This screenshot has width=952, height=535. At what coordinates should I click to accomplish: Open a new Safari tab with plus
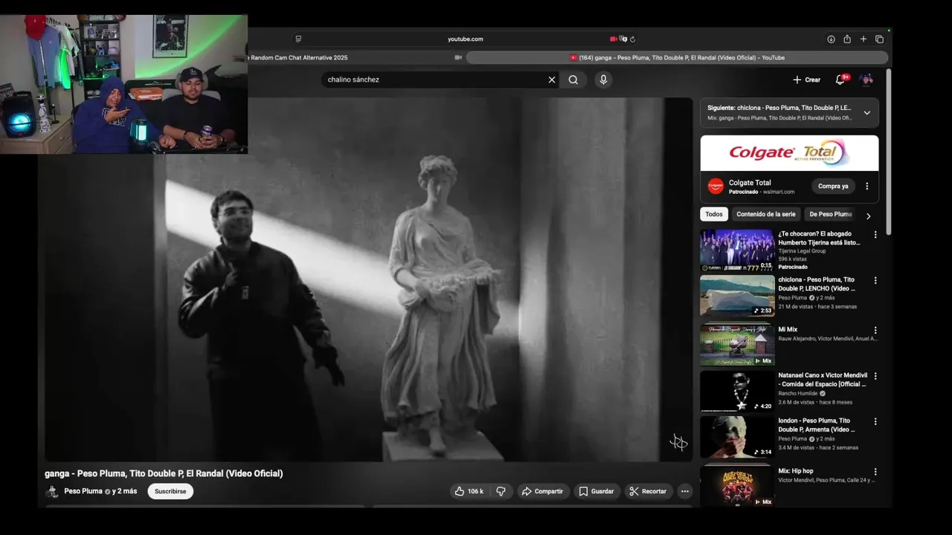point(863,39)
